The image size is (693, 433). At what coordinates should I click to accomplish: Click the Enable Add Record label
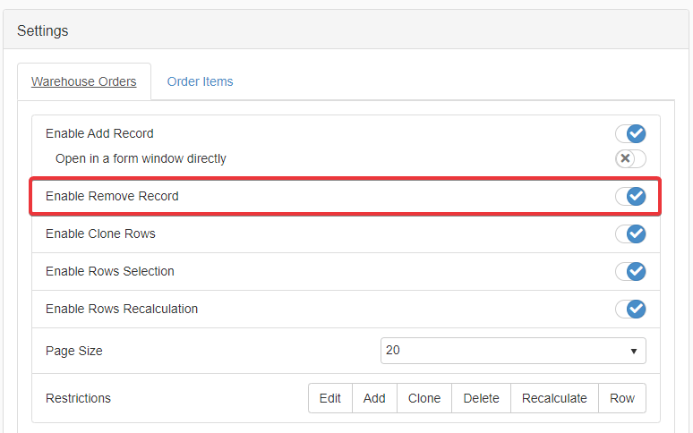click(x=99, y=133)
